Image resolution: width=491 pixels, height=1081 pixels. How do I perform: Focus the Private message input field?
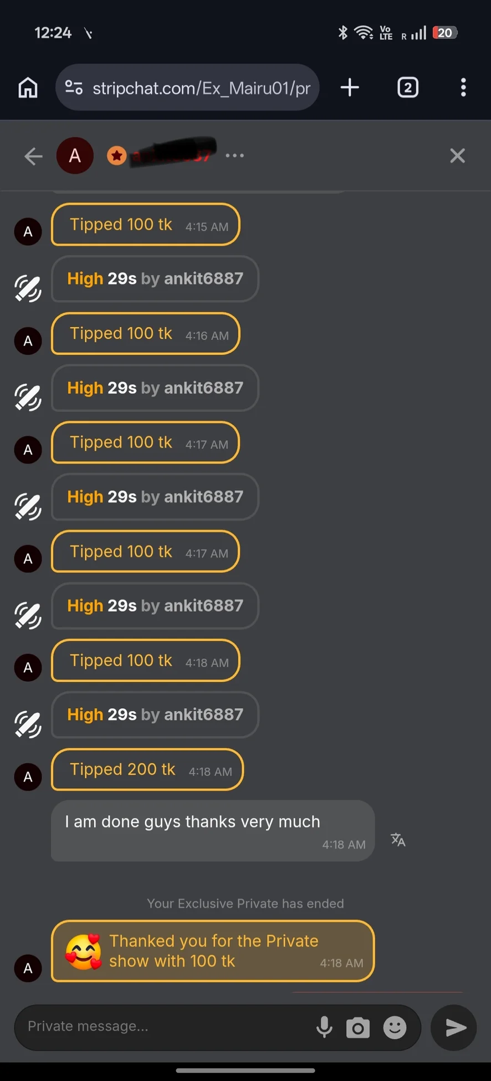(x=166, y=1027)
